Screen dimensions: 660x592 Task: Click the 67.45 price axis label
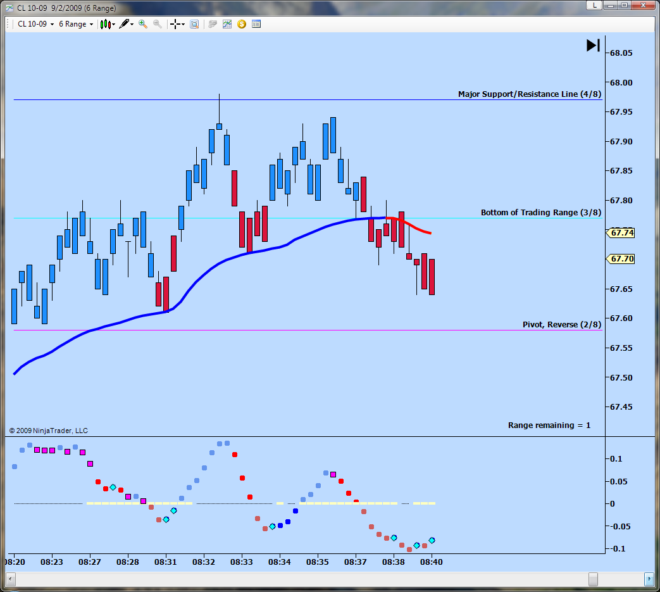pyautogui.click(x=621, y=406)
